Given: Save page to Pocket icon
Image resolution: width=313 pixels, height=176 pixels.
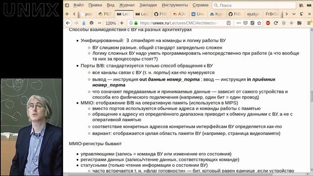Looking at the screenshot, I should click(x=246, y=23).
